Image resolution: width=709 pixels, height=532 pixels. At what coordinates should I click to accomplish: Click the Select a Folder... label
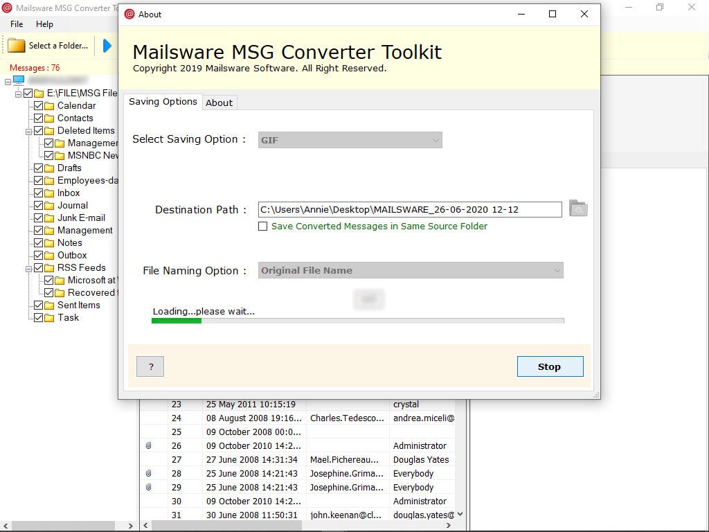click(x=58, y=46)
